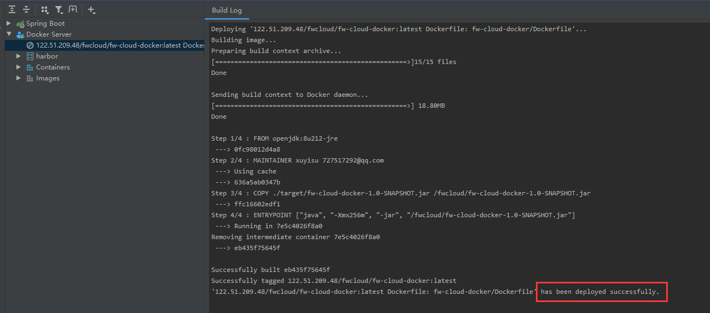Expand the Images node

[19, 78]
